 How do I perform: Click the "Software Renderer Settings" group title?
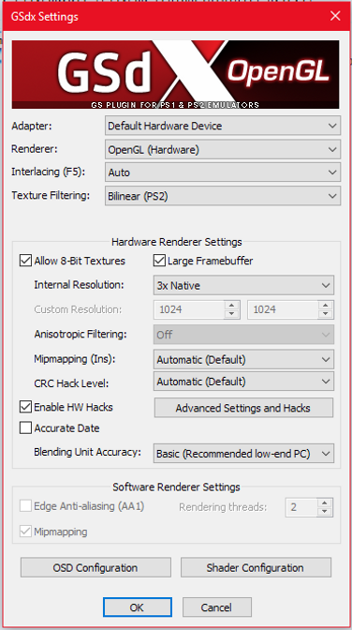tap(176, 487)
